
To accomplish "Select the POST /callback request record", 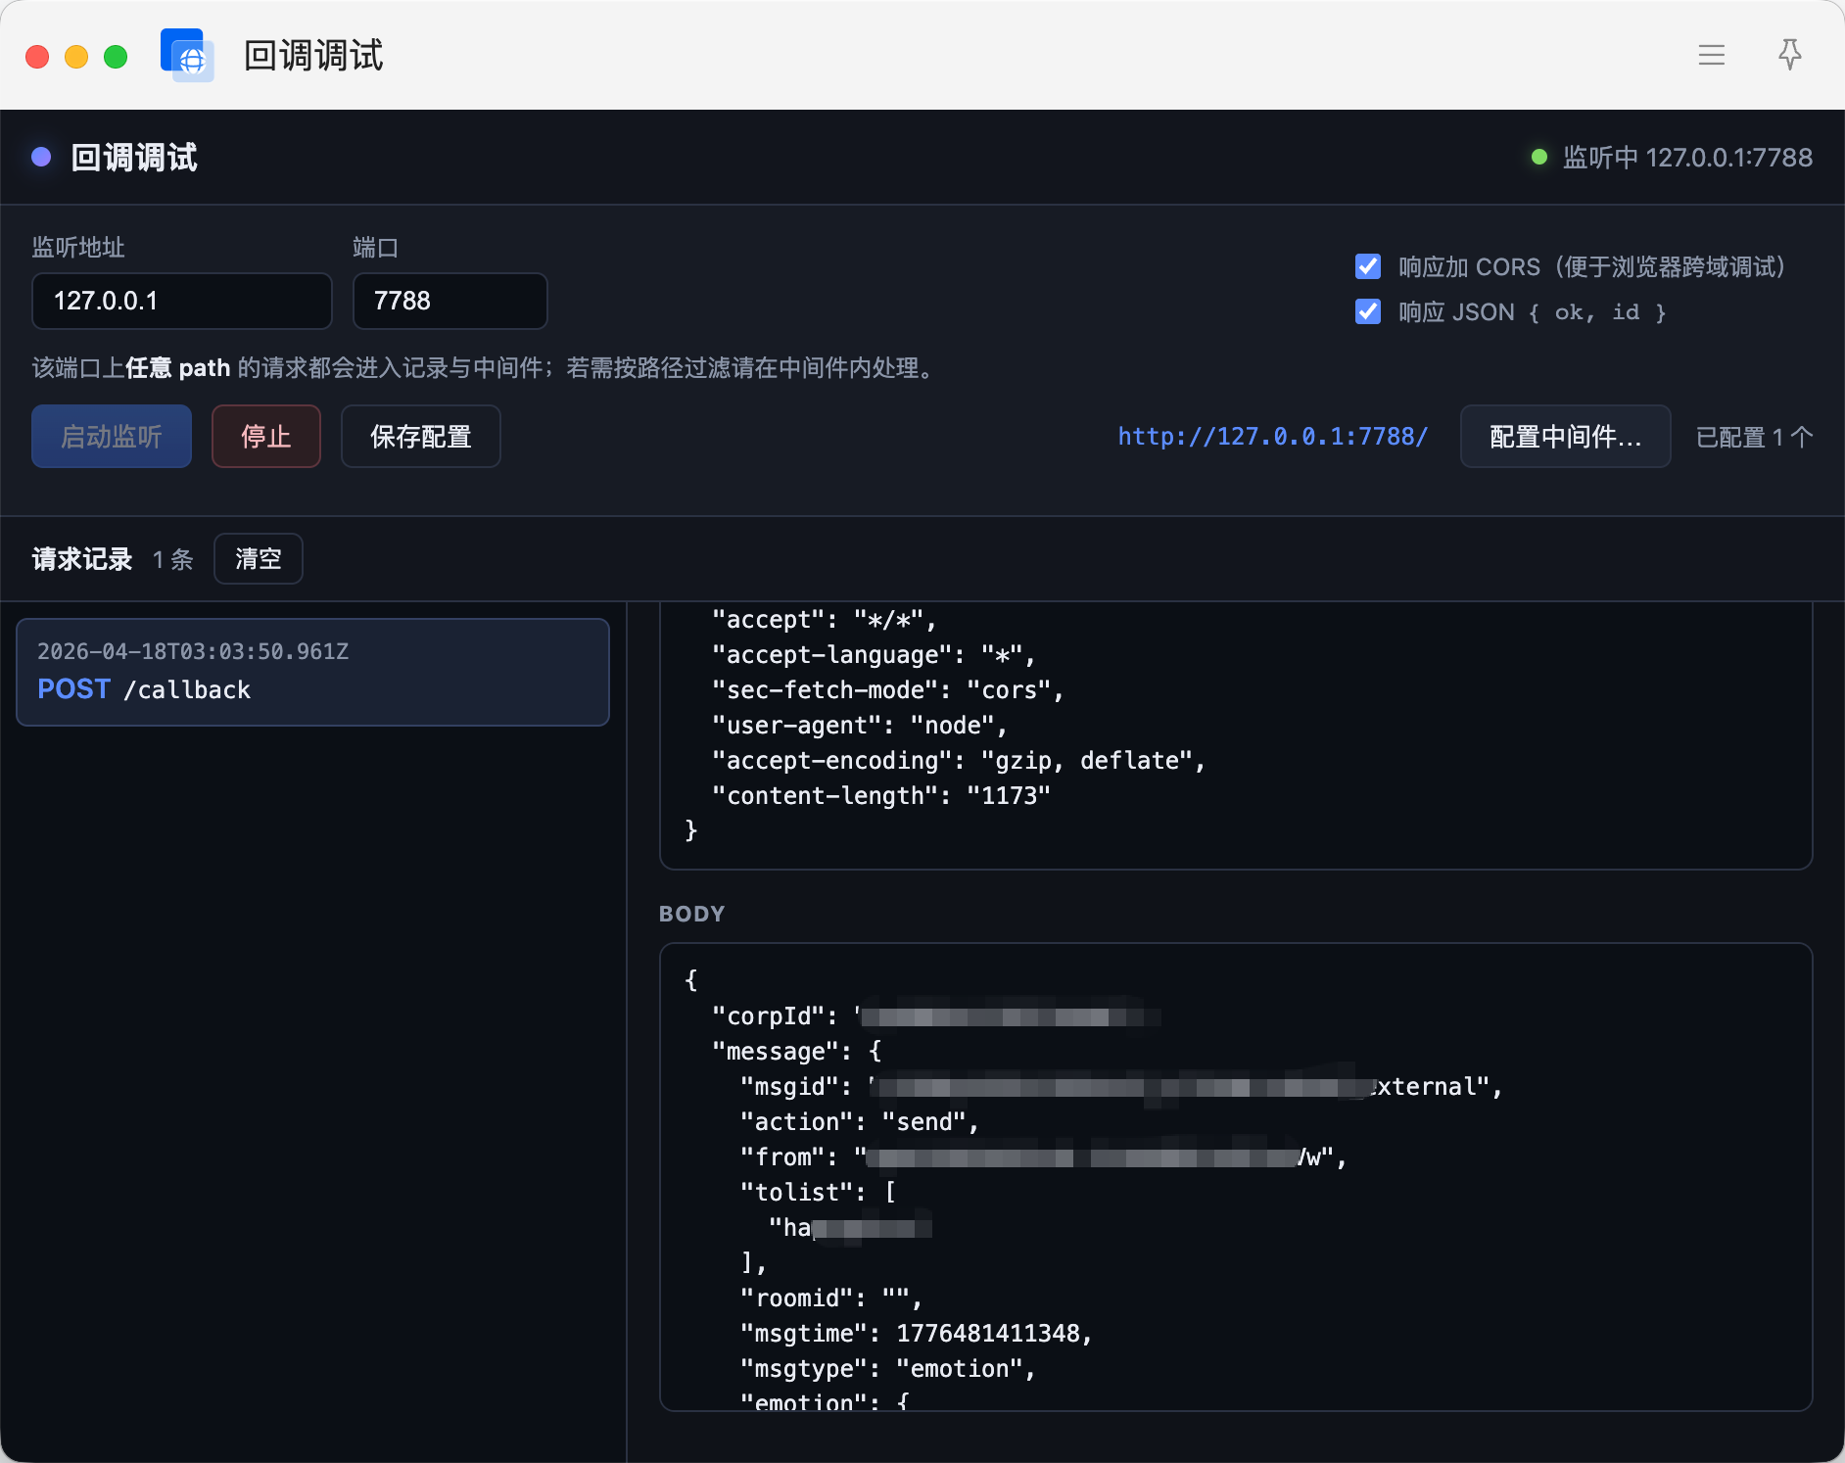I will click(312, 672).
